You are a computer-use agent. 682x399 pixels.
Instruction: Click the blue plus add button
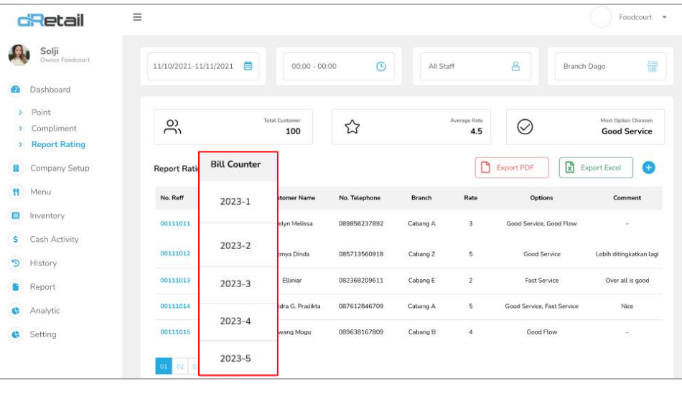(648, 167)
